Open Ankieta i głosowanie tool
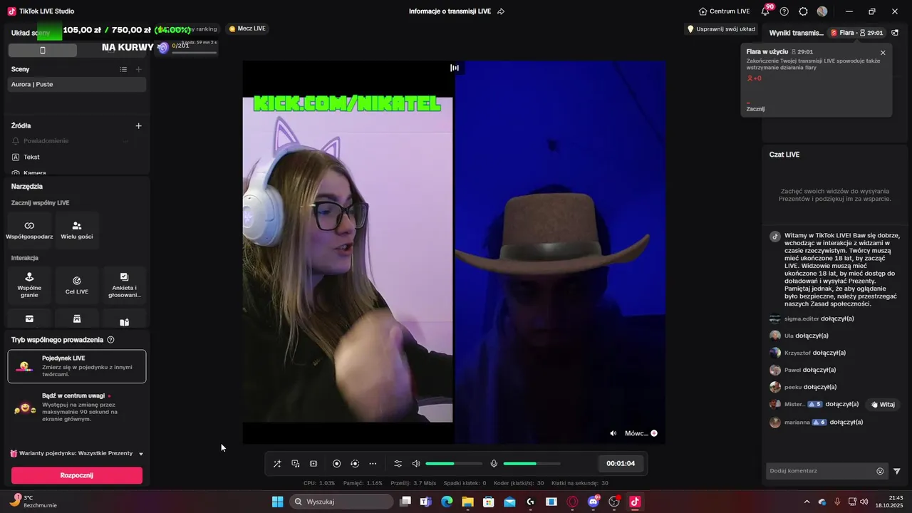The height and width of the screenshot is (513, 912). (125, 285)
